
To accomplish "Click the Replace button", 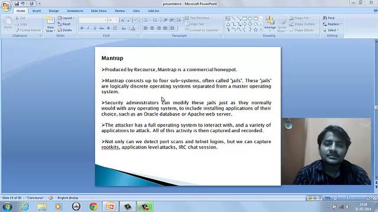I will pos(333,24).
